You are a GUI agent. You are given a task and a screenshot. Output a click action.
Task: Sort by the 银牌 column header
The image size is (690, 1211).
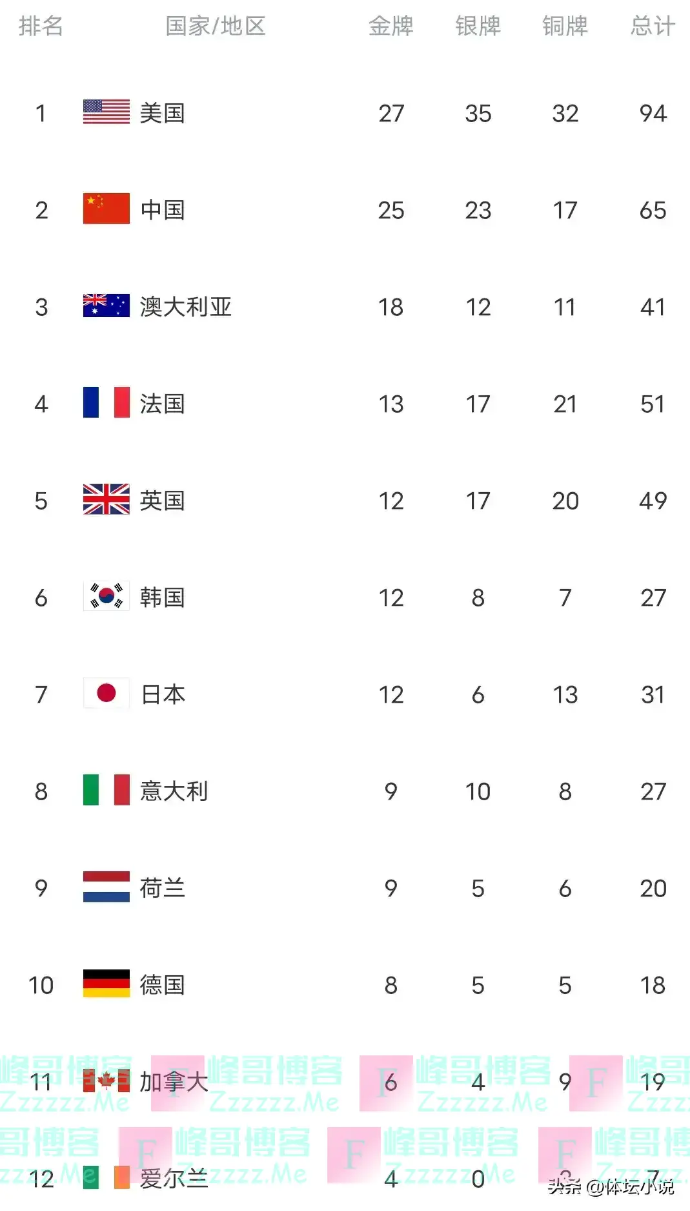pos(478,26)
